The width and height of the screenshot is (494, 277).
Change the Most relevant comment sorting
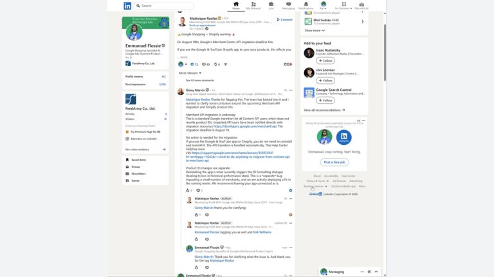[190, 73]
